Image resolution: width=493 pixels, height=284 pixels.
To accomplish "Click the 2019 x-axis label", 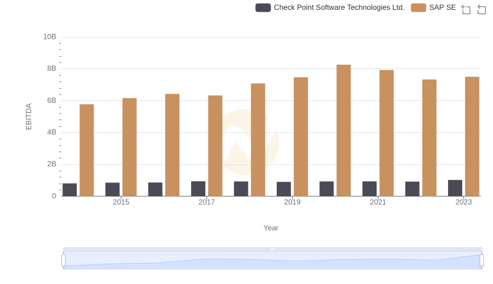I will (x=292, y=202).
